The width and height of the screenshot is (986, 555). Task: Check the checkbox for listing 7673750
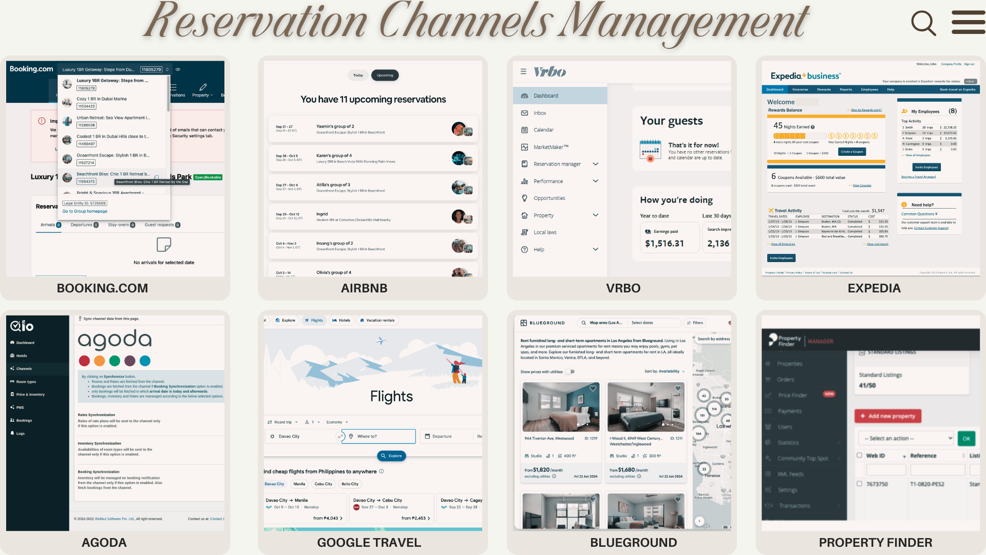coord(859,484)
